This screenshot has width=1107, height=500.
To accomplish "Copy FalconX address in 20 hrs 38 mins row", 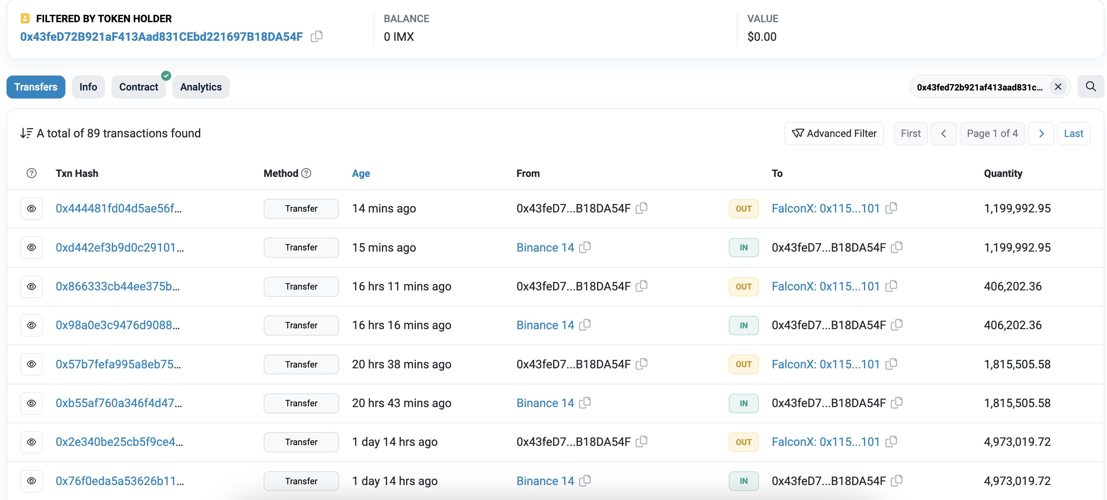I will [891, 364].
